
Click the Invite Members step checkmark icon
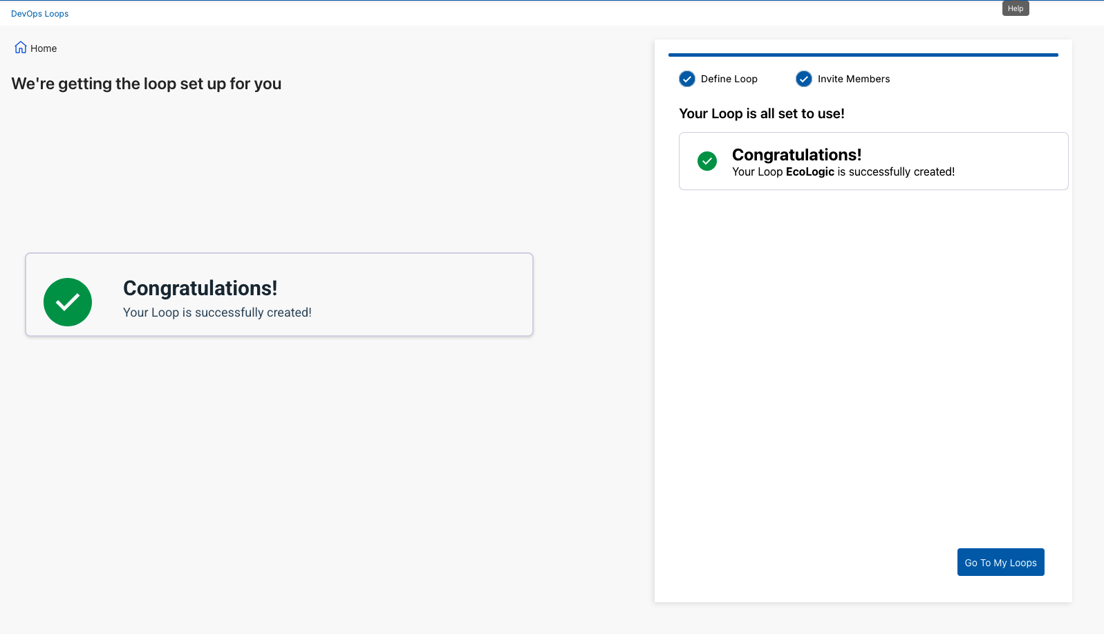(x=803, y=79)
